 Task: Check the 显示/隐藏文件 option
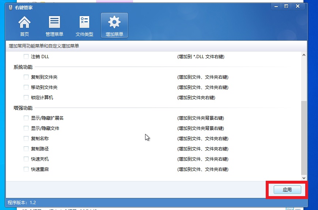(x=26, y=128)
